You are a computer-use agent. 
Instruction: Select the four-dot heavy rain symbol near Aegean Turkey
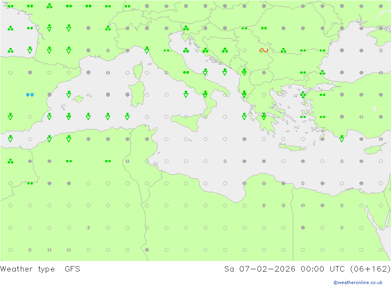pos(303,94)
